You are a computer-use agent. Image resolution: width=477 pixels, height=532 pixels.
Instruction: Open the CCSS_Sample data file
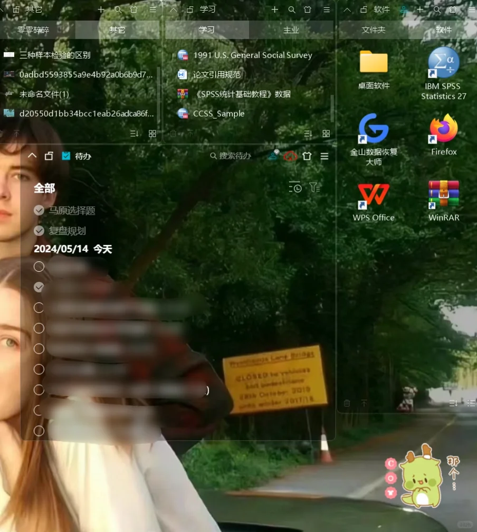(x=211, y=113)
